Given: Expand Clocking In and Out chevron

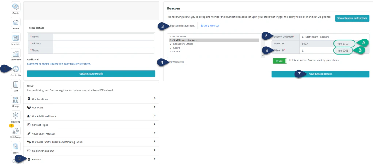Looking at the screenshot, I should (154, 150).
